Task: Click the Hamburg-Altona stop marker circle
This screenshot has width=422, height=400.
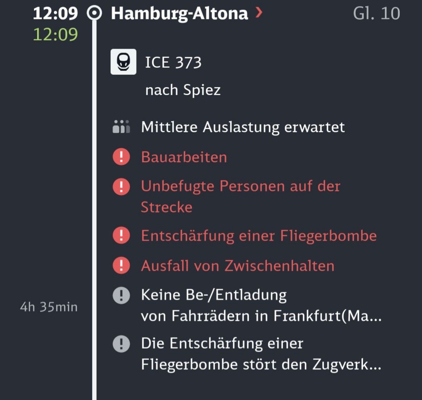Action: click(94, 13)
